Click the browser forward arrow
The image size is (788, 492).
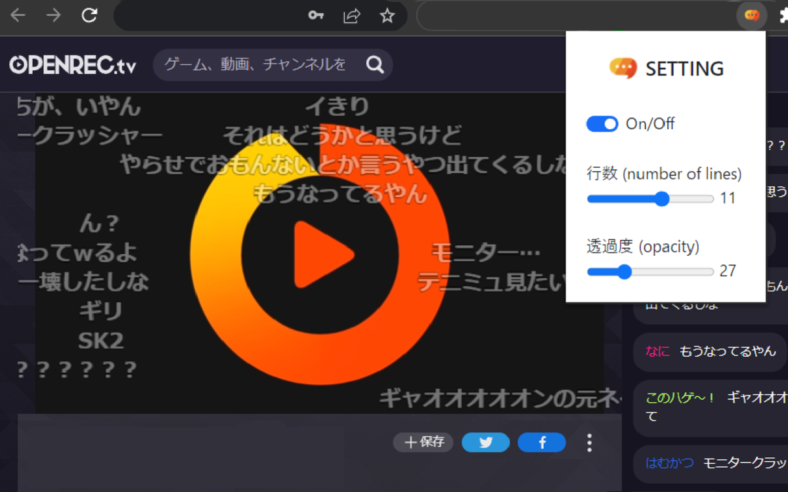pyautogui.click(x=53, y=15)
